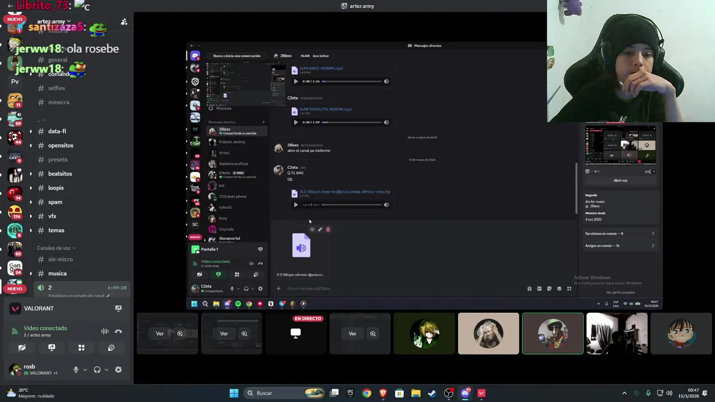
Task: Go back with top-left arrow
Action: click(x=10, y=6)
